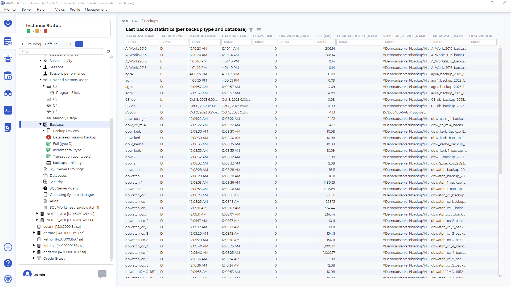Viewport: 511px width, 287px height.
Task: Click the Memory usage chip icon
Action: point(48,118)
